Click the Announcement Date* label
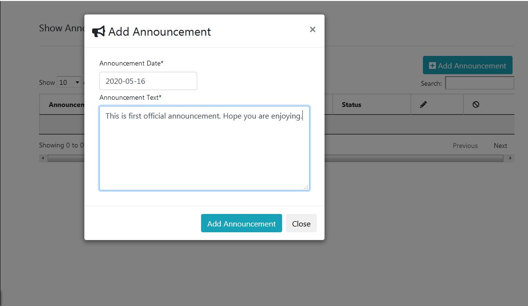The height and width of the screenshot is (306, 528). pyautogui.click(x=131, y=63)
